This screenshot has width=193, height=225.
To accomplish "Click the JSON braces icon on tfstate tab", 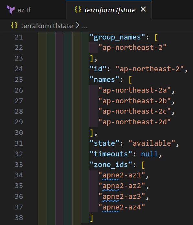I will click(x=78, y=9).
